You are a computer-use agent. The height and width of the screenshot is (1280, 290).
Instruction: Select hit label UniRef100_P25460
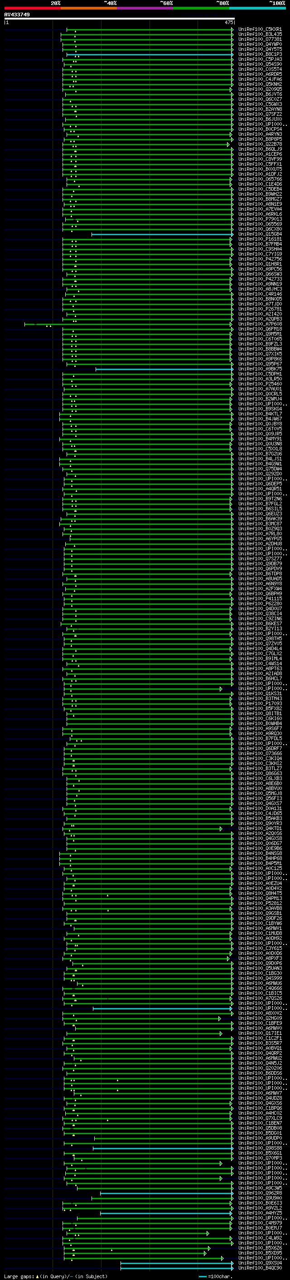[x=260, y=384]
